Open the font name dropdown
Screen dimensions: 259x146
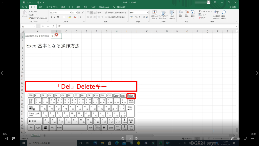click(71, 12)
